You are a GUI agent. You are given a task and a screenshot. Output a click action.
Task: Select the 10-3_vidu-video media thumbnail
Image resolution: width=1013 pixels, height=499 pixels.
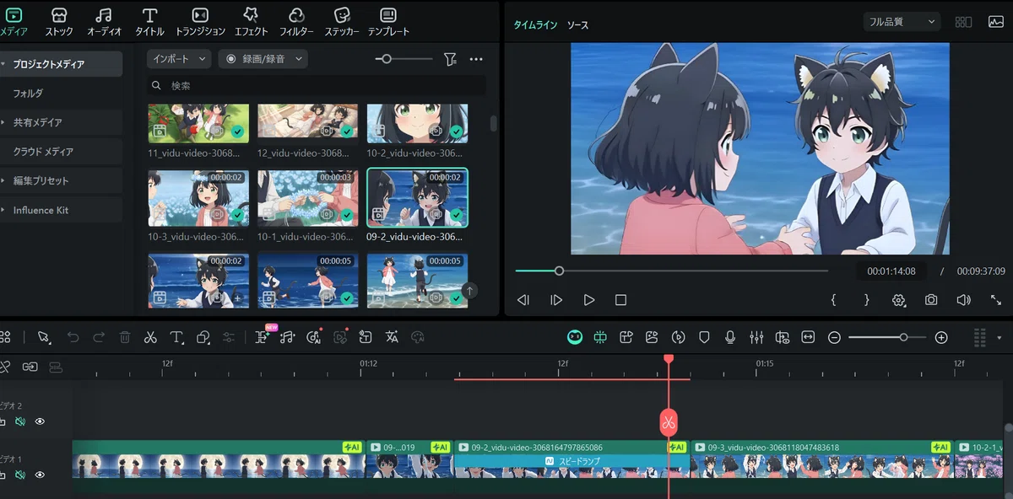click(198, 198)
